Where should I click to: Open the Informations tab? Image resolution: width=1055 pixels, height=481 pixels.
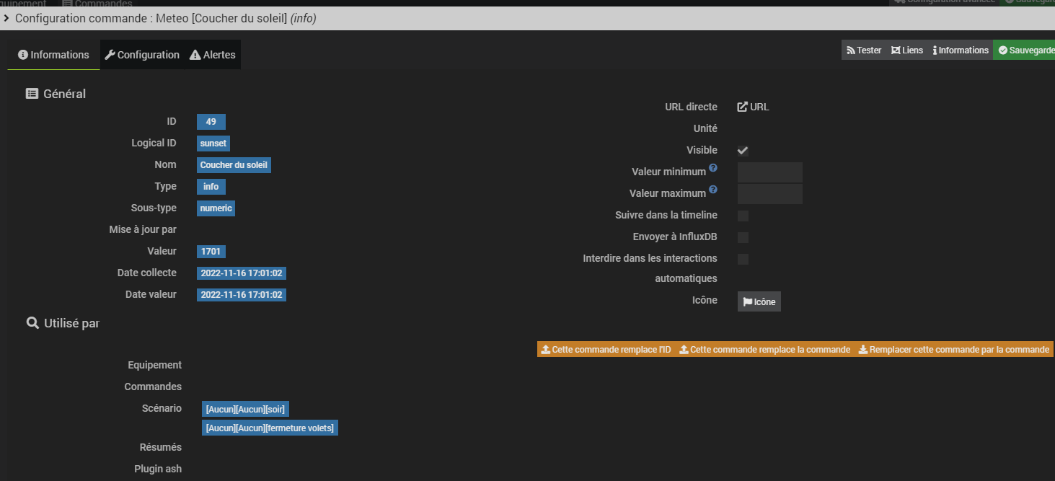tap(53, 55)
